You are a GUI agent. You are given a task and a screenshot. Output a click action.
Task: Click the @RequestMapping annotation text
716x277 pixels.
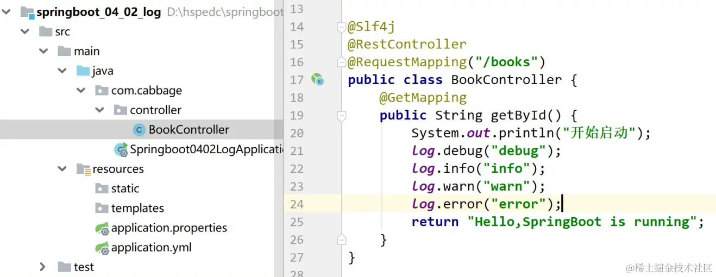407,62
